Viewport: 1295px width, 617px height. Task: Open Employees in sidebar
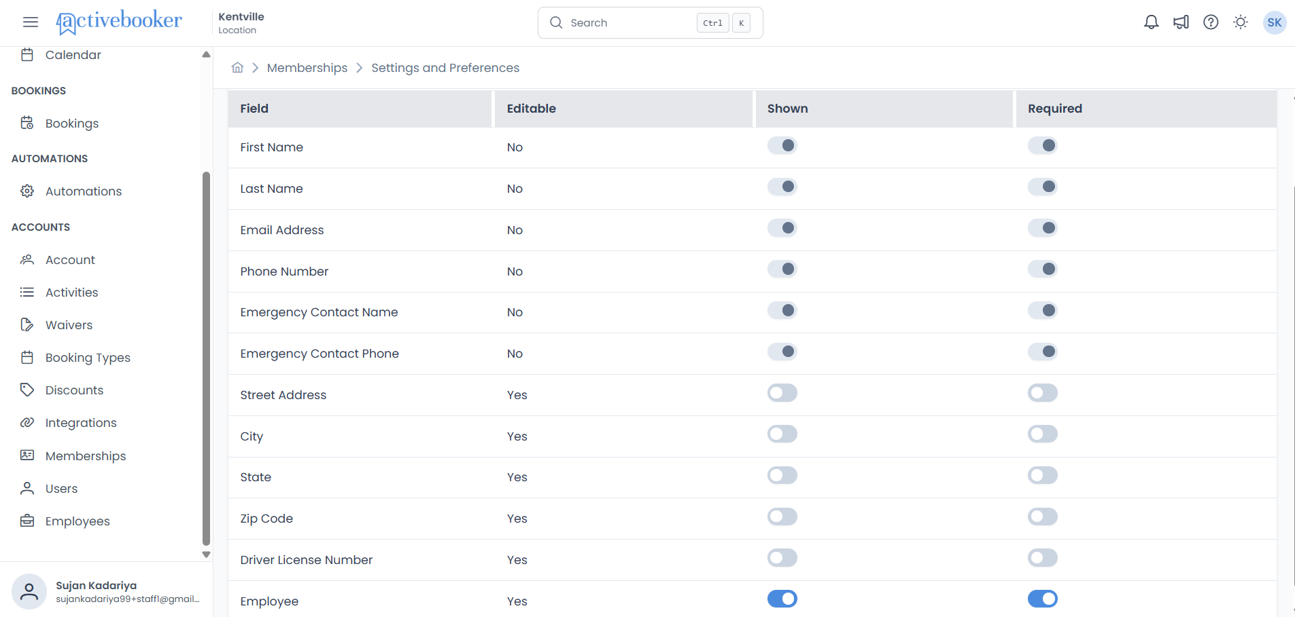tap(77, 521)
